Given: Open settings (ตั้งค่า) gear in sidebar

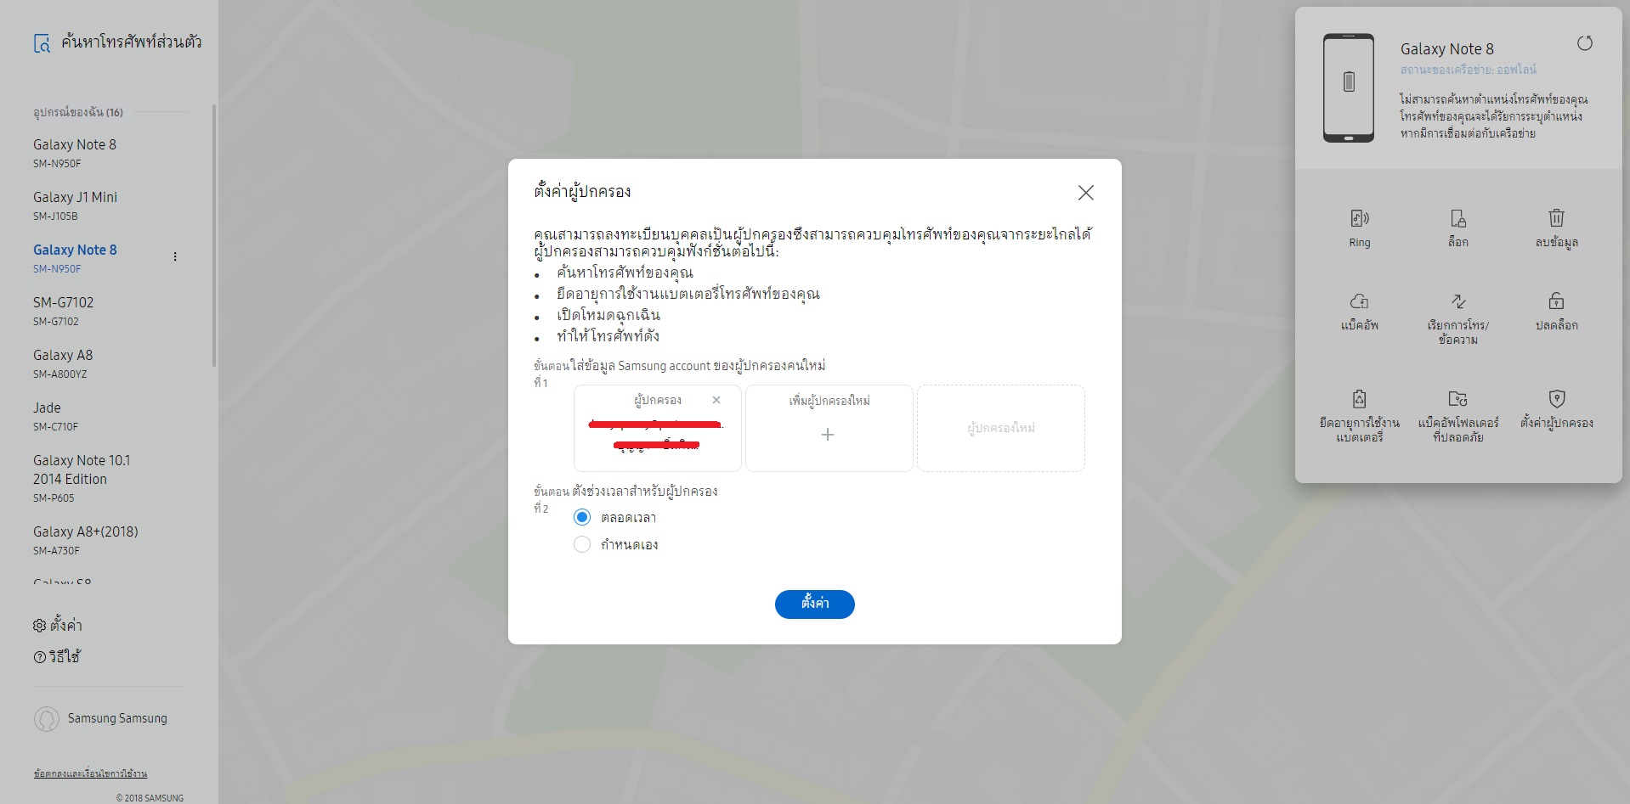Looking at the screenshot, I should click(58, 625).
